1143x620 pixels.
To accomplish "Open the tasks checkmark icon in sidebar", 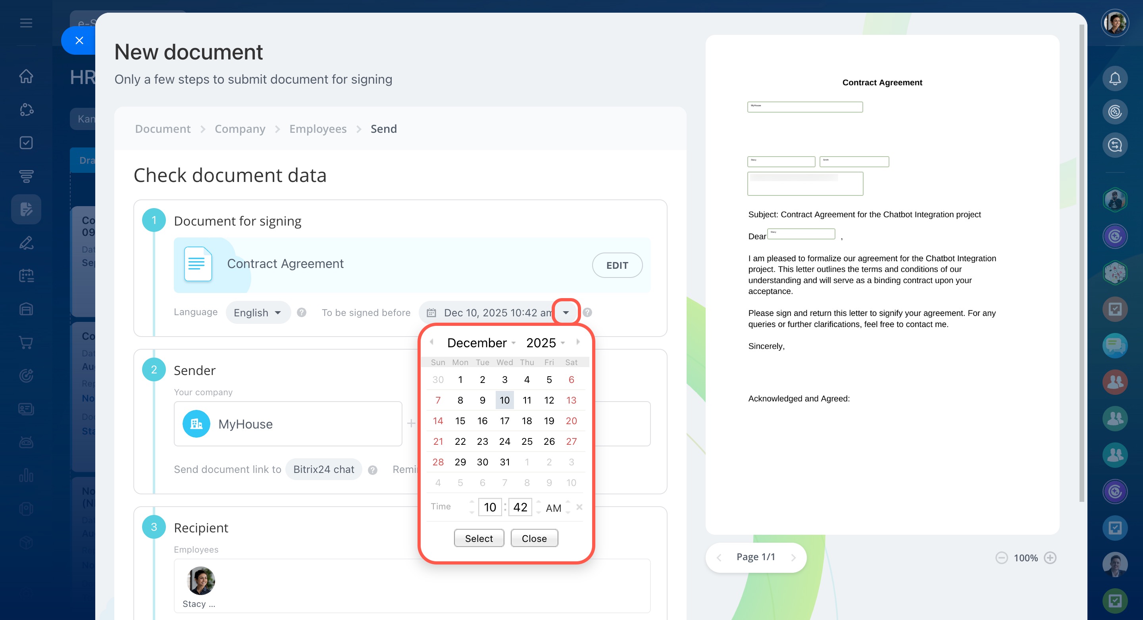I will click(x=26, y=143).
